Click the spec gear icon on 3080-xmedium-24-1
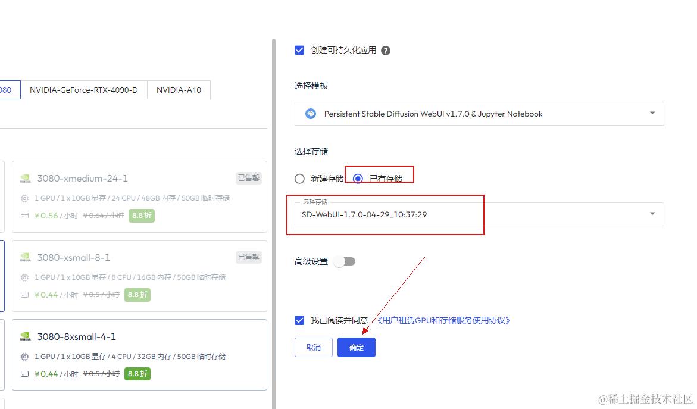Screen dimensions: 697x409 tap(25, 198)
